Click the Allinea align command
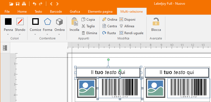The image size is (211, 102). 127,26
